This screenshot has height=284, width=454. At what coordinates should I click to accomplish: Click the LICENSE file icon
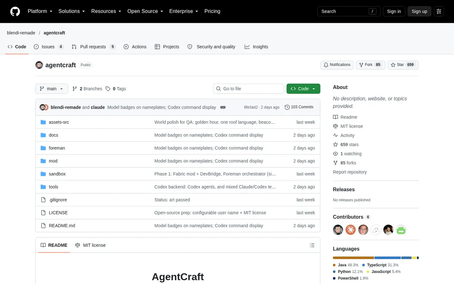(x=43, y=212)
